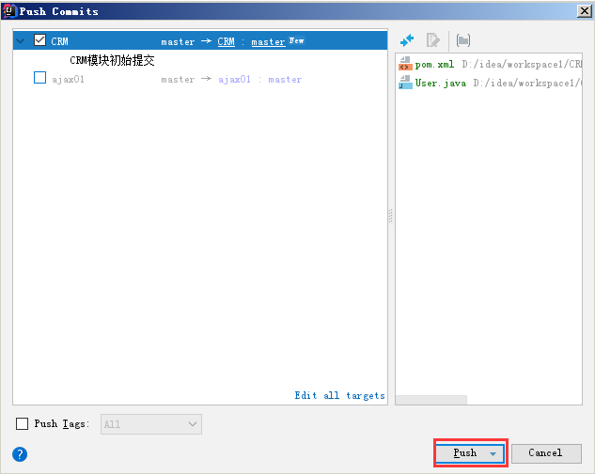Click the IntelliJ icon in title bar
This screenshot has width=595, height=474.
[9, 10]
